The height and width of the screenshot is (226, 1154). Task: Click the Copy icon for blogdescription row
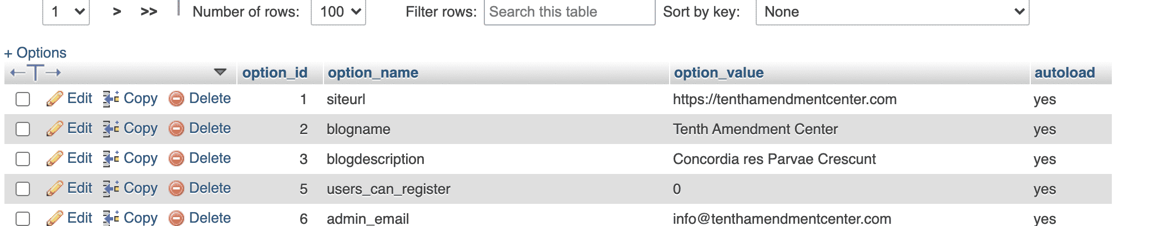[111, 159]
